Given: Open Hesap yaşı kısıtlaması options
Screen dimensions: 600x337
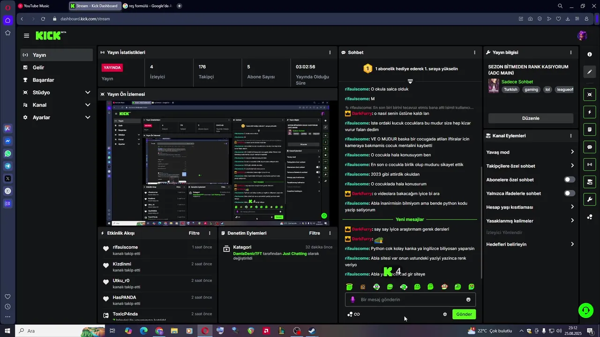Looking at the screenshot, I should (x=530, y=207).
